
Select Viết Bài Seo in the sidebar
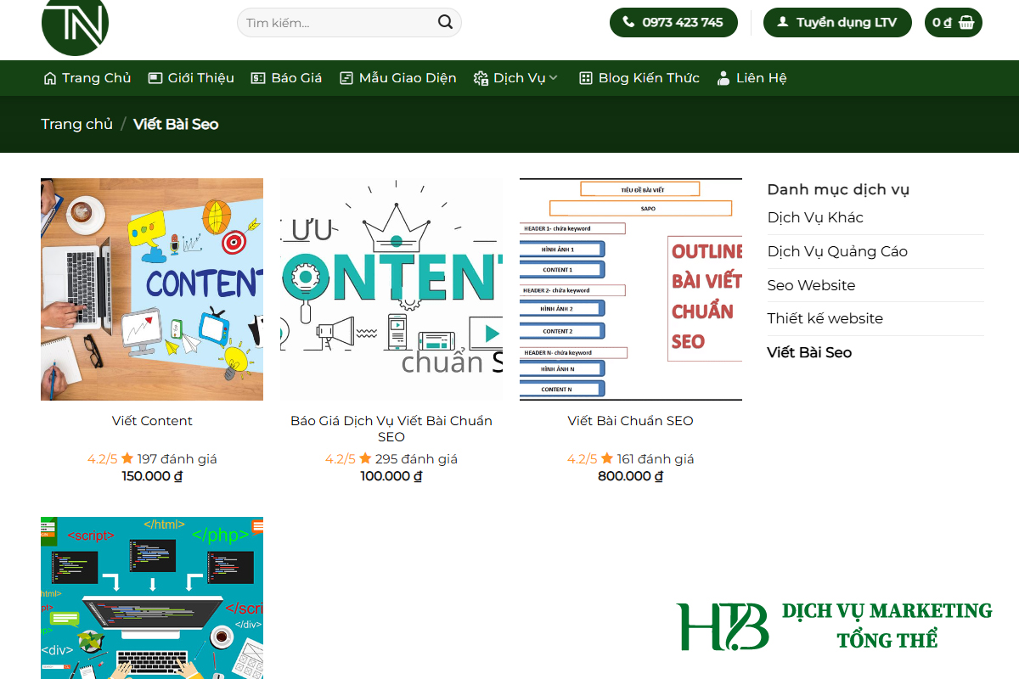809,352
